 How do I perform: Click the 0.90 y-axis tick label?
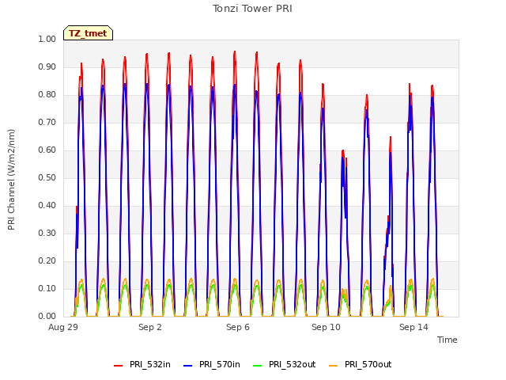47,66
